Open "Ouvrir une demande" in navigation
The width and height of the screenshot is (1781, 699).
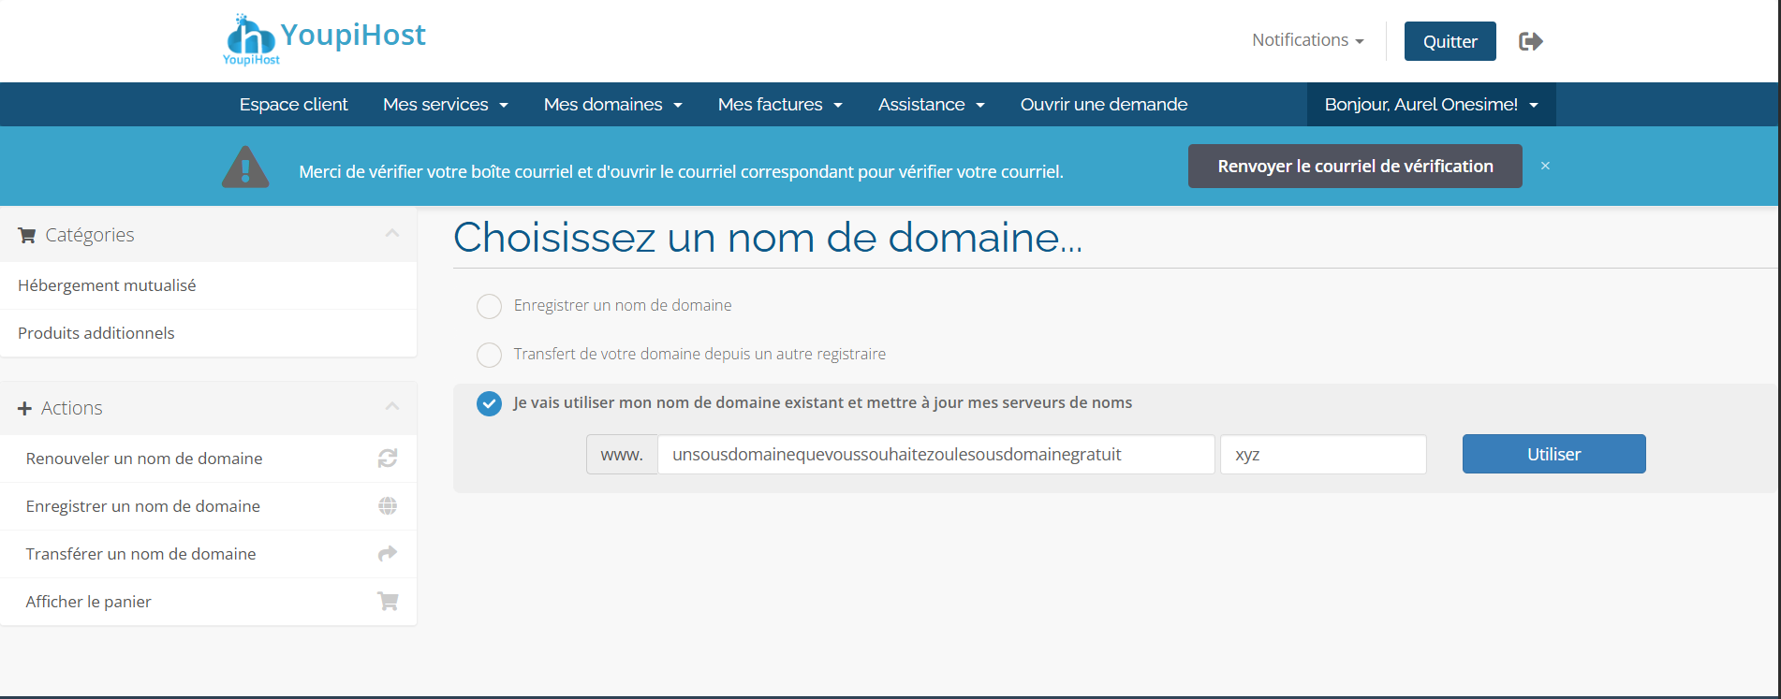[x=1103, y=105]
